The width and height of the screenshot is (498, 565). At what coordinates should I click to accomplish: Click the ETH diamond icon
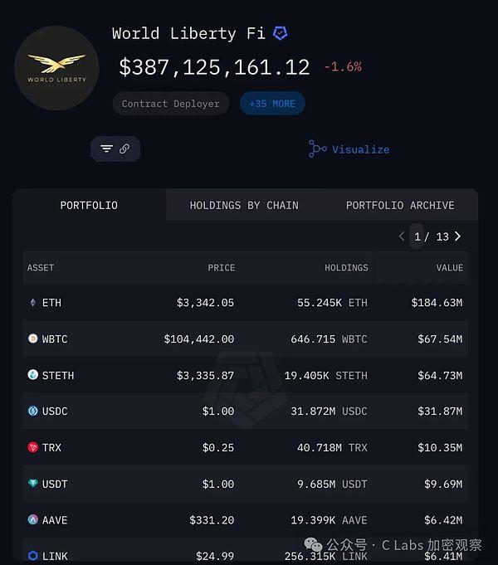pos(33,303)
